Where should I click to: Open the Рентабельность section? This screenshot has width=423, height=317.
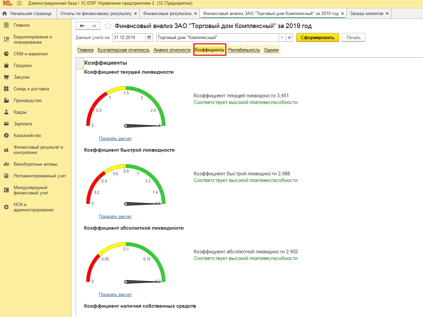pos(244,50)
